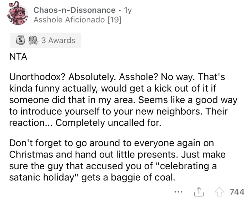Open the Chaos-n-Dissonance profile link
Image resolution: width=250 pixels, height=201 pixels.
[x=74, y=10]
